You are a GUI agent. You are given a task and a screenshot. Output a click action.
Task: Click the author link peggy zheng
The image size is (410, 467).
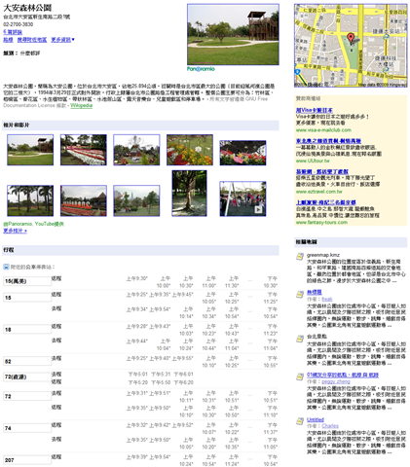(336, 381)
